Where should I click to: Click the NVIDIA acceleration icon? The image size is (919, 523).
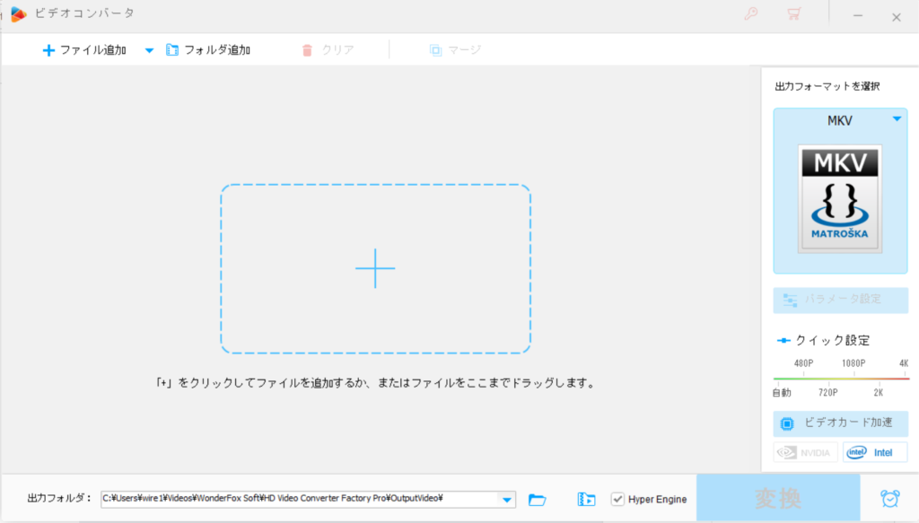pyautogui.click(x=806, y=452)
